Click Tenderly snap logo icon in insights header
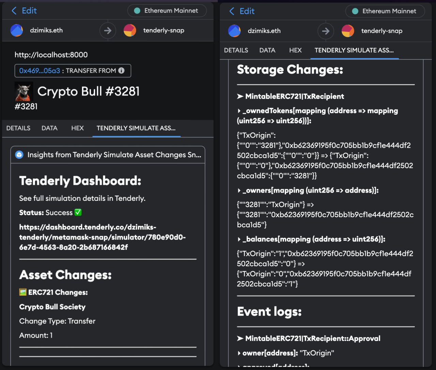 [19, 155]
